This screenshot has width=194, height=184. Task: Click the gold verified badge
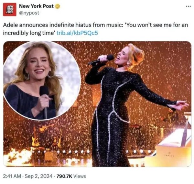click(57, 6)
